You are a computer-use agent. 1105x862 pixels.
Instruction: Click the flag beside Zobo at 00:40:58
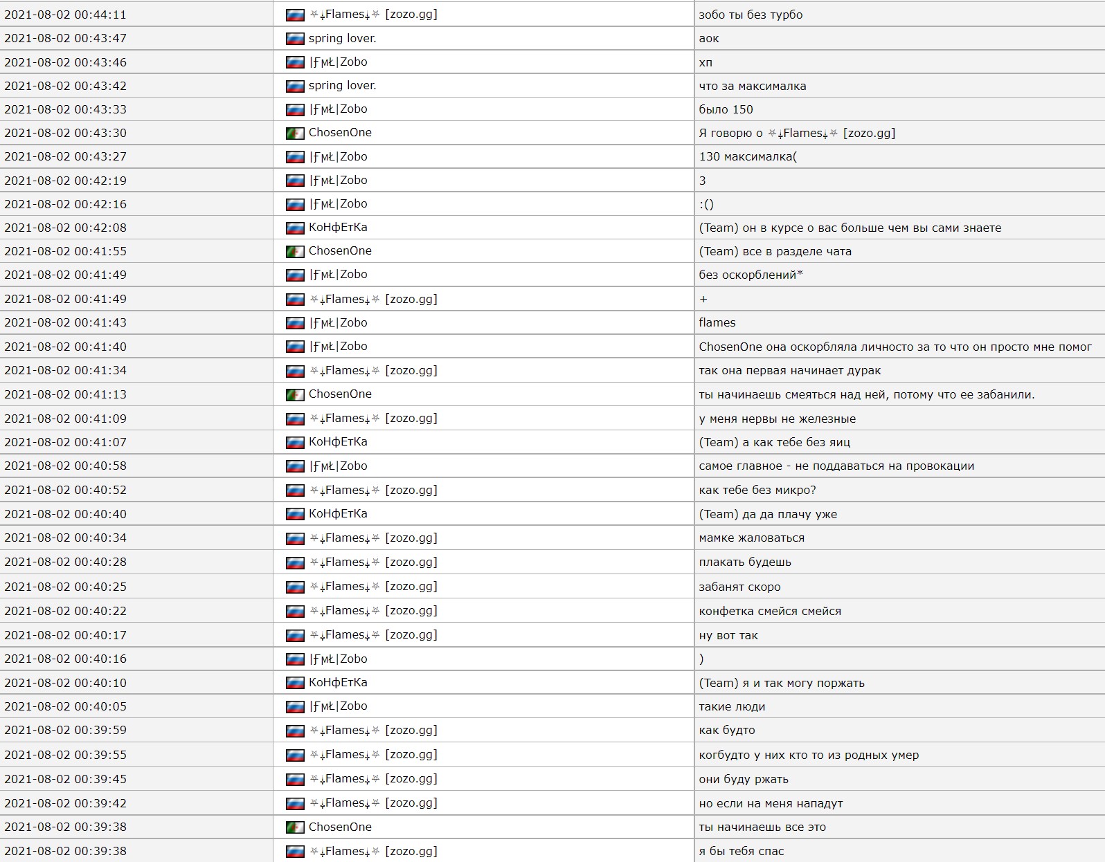coord(295,466)
